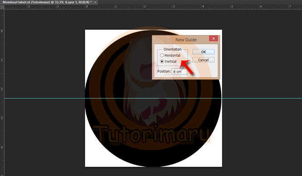Image resolution: width=302 pixels, height=176 pixels.
Task: Cancel the New Guide dialog
Action: click(x=204, y=60)
